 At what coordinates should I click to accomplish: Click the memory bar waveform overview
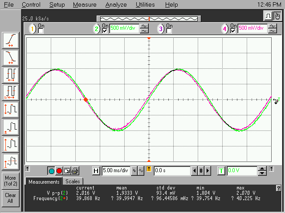coord(149,19)
